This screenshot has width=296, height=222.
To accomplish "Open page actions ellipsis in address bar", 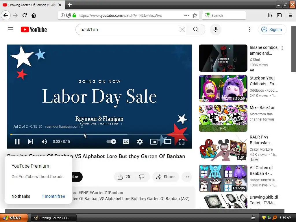I will (x=186, y=15).
